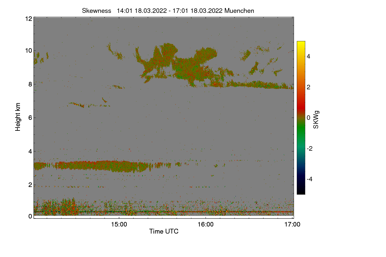Click the colorbar value label 2
This screenshot has height=257, width=386.
[308, 87]
